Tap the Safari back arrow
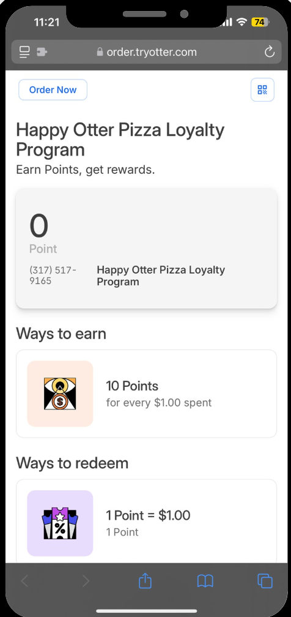 pyautogui.click(x=24, y=581)
